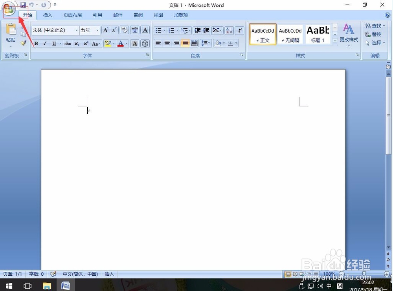Open the Windows Start menu
393x291 pixels.
tap(9, 286)
